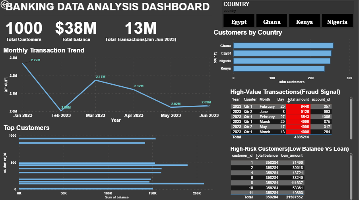The width and height of the screenshot is (359, 200).
Task: Click the Customers by Country chart title
Action: [248, 32]
